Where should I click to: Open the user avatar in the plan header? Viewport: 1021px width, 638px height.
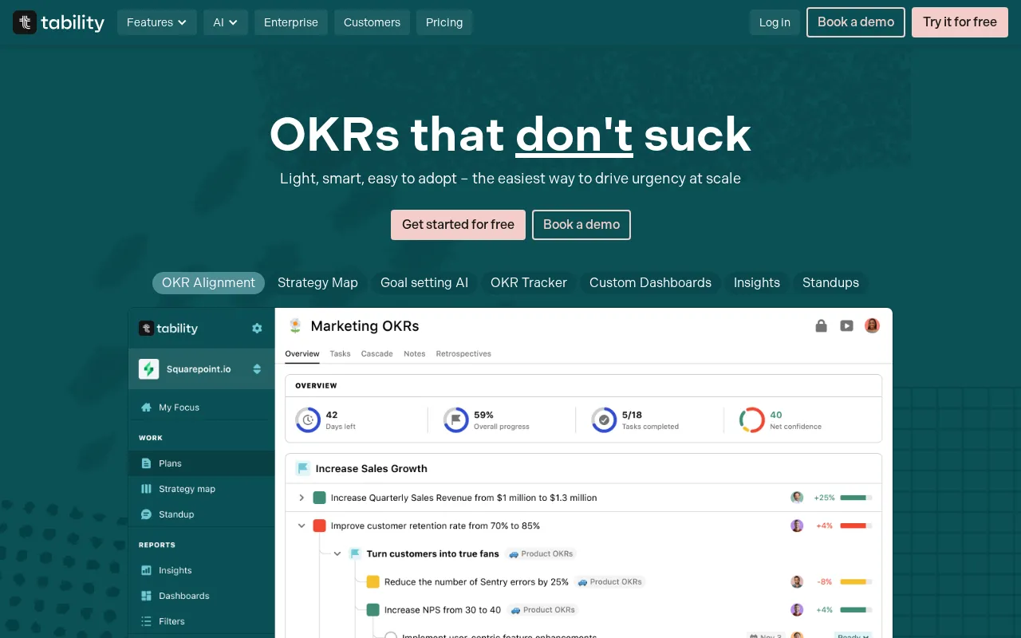[x=872, y=325]
